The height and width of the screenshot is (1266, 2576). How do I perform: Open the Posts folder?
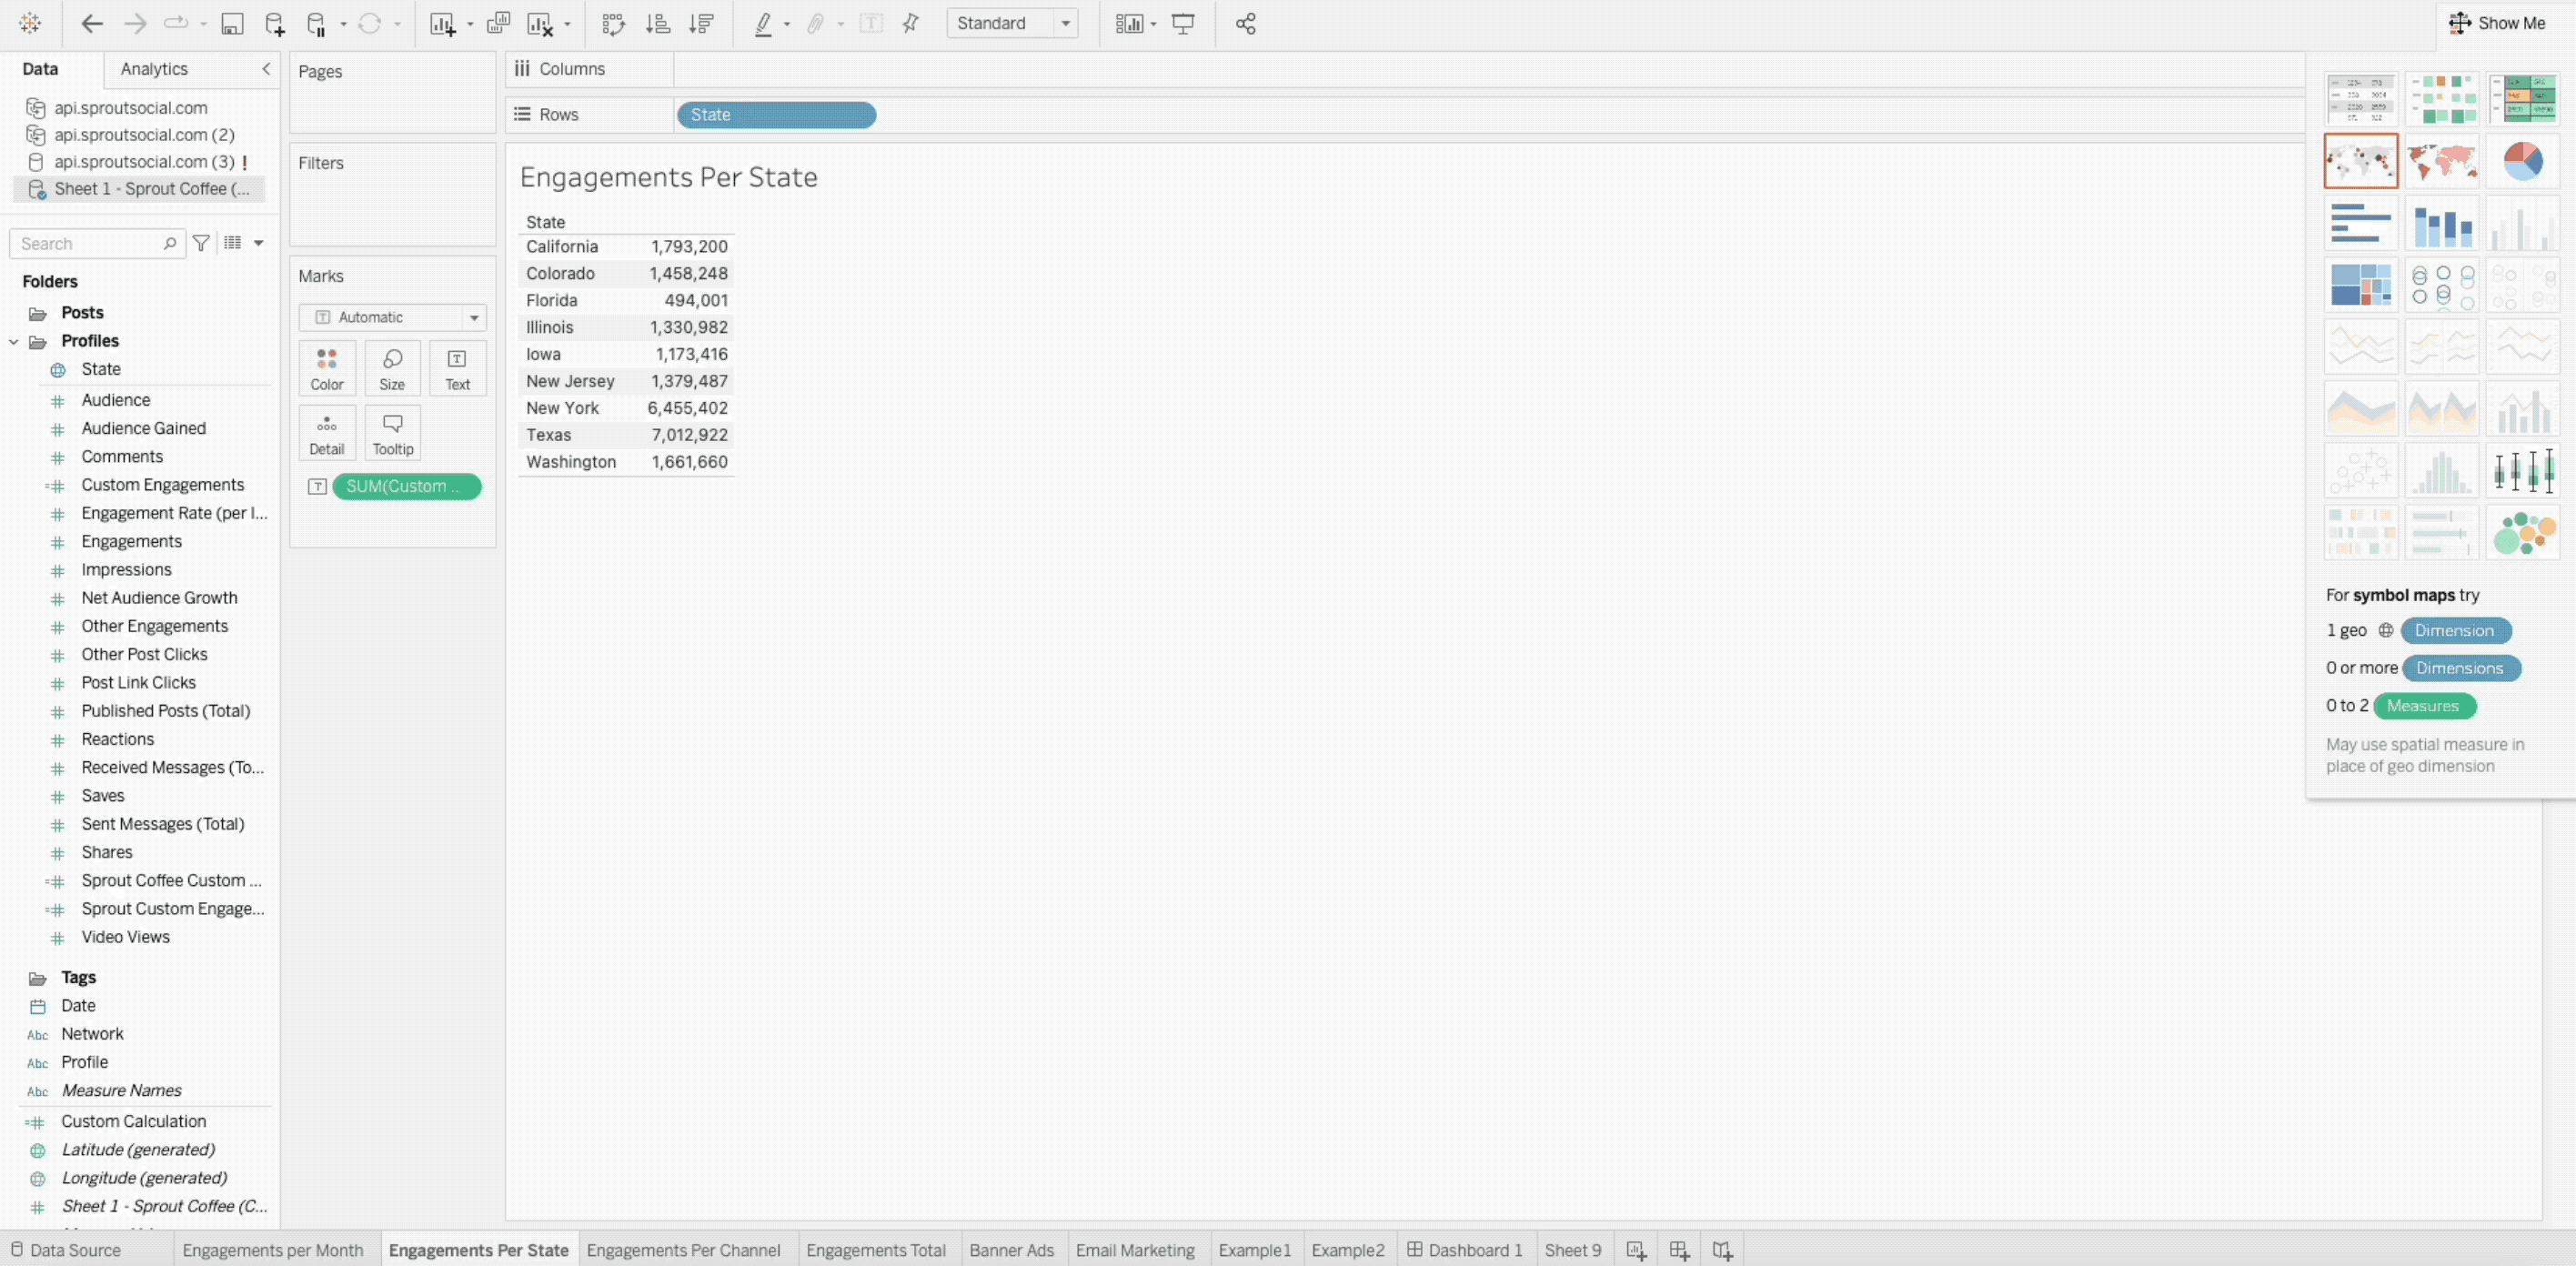82,313
